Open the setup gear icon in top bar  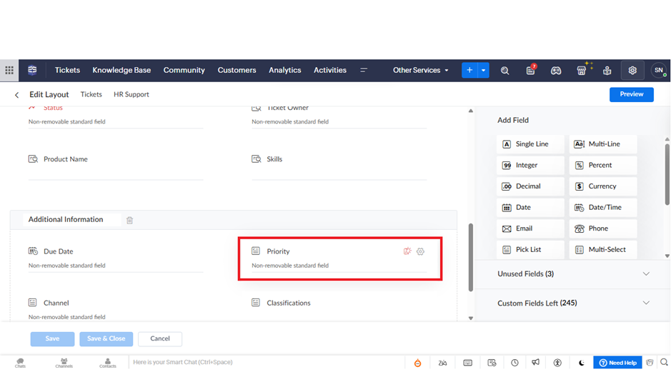coord(632,71)
